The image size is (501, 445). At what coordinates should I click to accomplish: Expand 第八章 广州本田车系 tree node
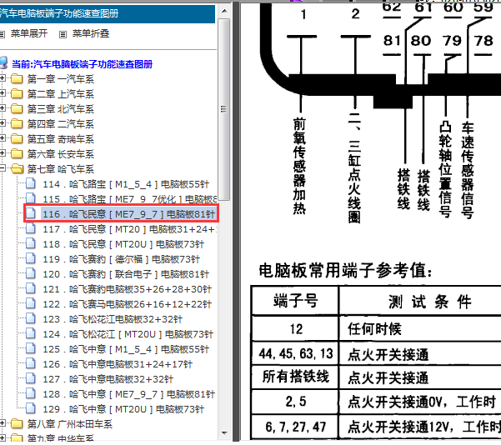pyautogui.click(x=3, y=423)
